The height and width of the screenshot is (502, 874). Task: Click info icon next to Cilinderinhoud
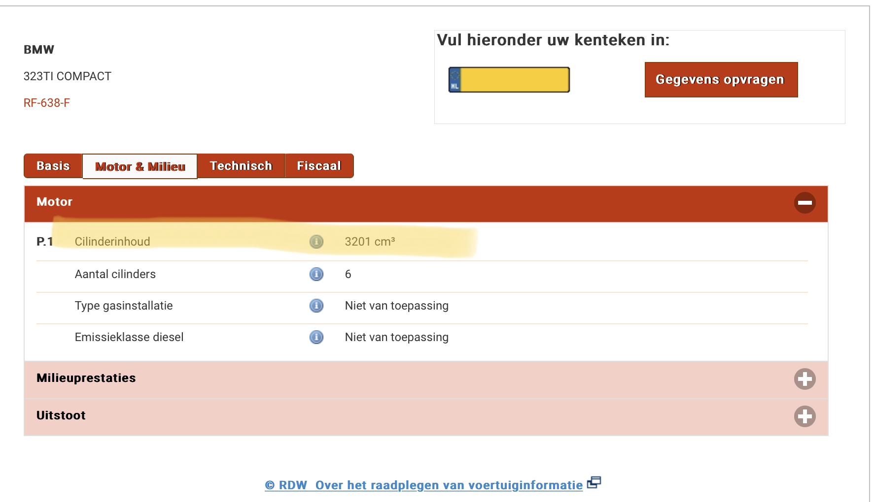pyautogui.click(x=316, y=242)
